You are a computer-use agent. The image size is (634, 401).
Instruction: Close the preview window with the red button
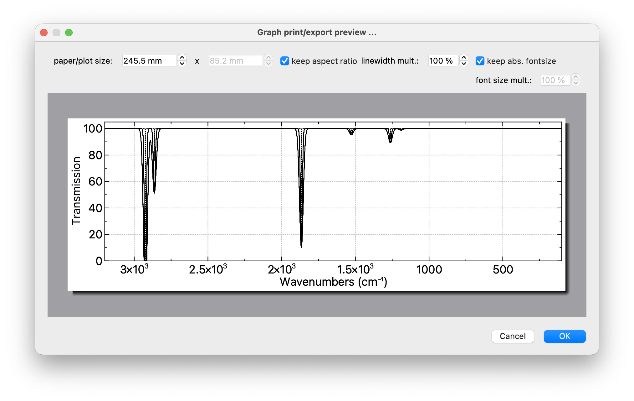44,33
